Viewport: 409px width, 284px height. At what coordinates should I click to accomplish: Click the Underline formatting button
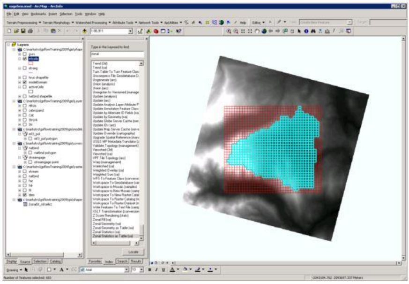click(164, 269)
